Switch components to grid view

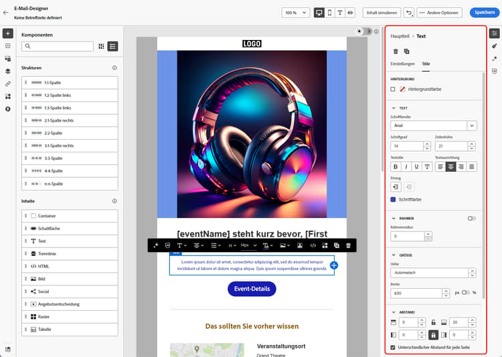click(101, 46)
